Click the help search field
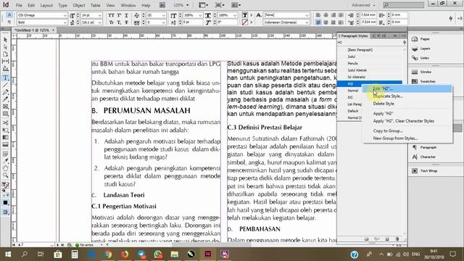464x261 pixels. pyautogui.click(x=404, y=5)
